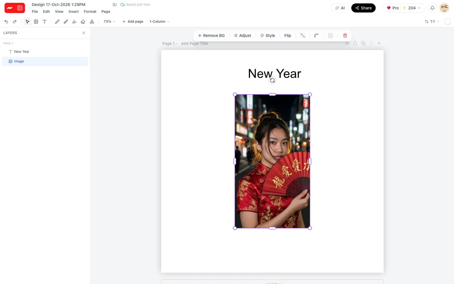454x284 pixels.
Task: Duplicate page using the copy icon
Action: tap(363, 43)
